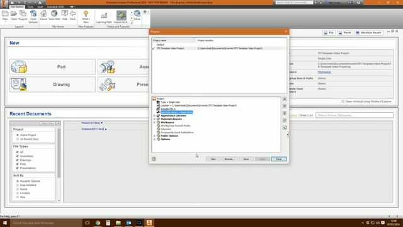Sort by Location radio button
The width and height of the screenshot is (403, 227).
tap(18, 193)
